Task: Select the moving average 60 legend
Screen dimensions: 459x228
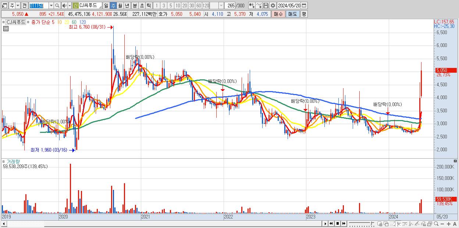Action: 74,22
